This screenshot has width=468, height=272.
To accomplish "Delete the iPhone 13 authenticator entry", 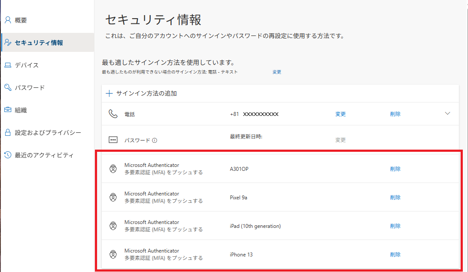I will (x=395, y=254).
